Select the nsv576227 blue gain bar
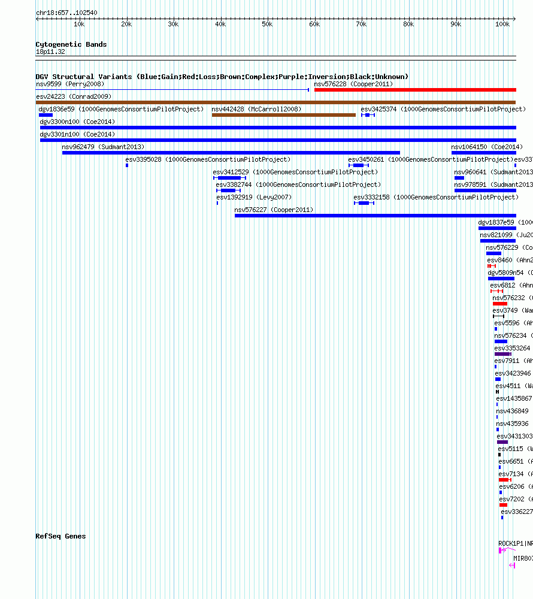The height and width of the screenshot is (599, 533). pos(375,216)
